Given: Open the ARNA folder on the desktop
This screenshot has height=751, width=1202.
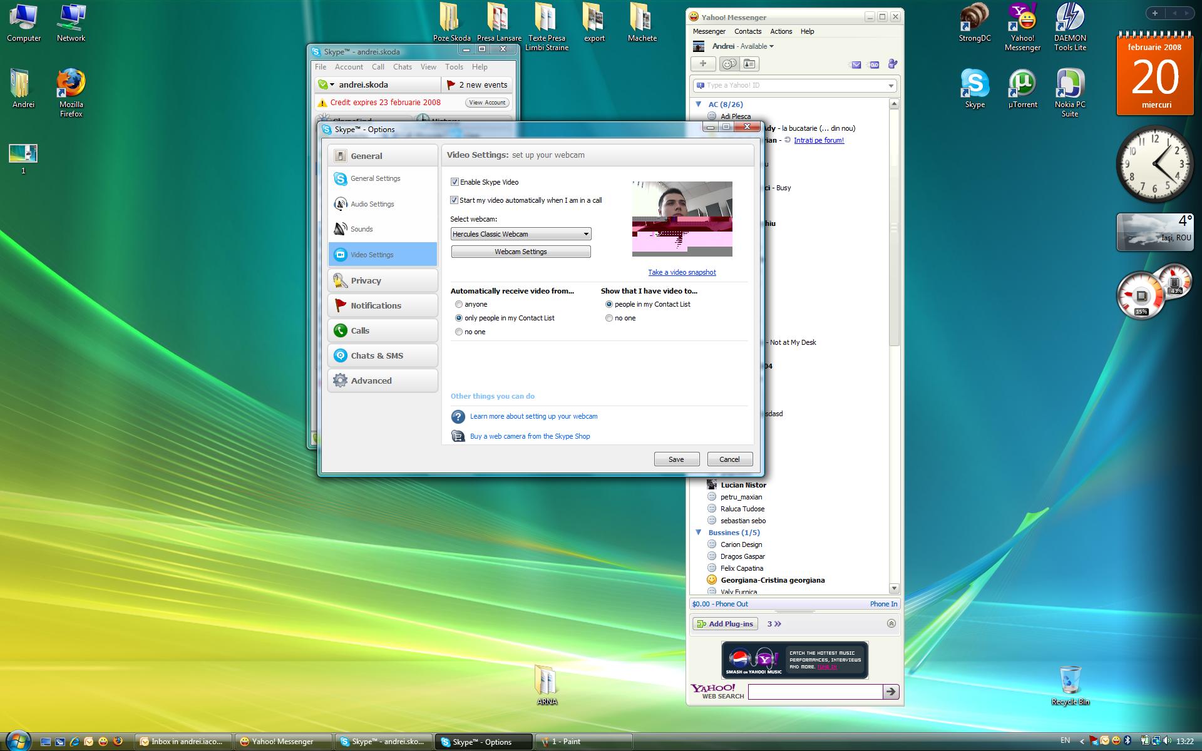Looking at the screenshot, I should coord(547,686).
